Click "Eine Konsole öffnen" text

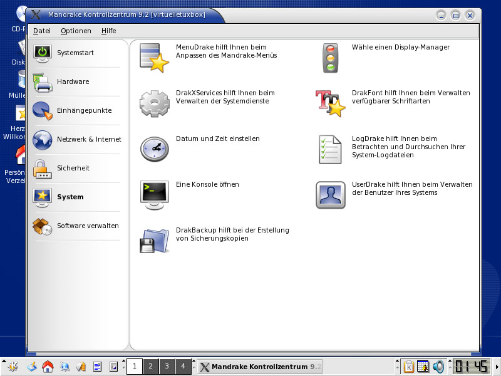[207, 184]
